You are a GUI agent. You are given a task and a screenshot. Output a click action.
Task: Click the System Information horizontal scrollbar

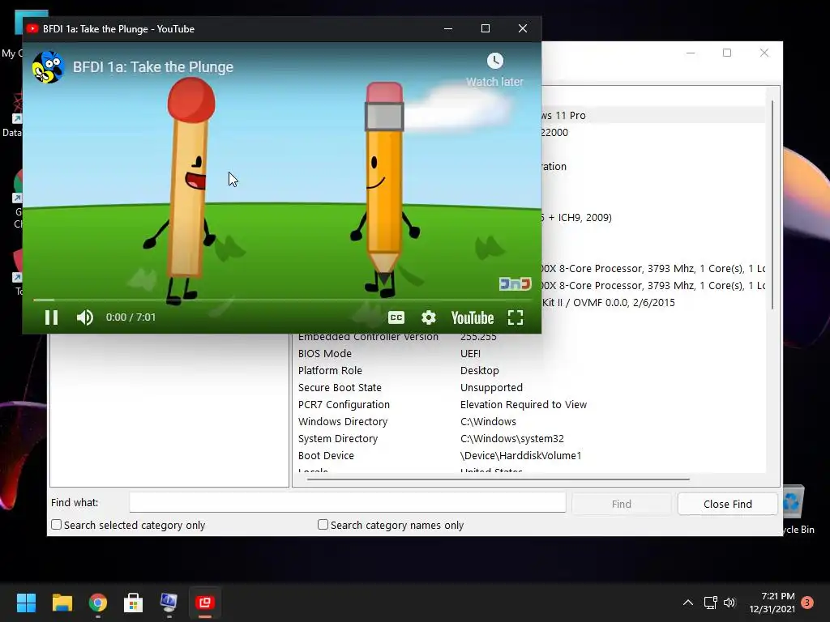point(498,479)
